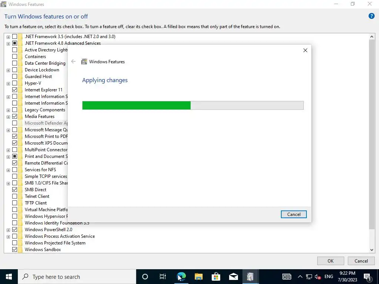Expand the Services for NFS node
Image resolution: width=379 pixels, height=284 pixels.
coord(8,170)
